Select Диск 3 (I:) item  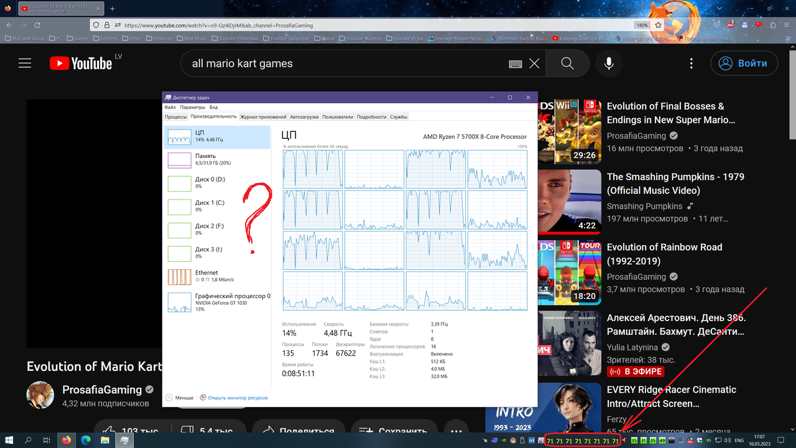coord(217,253)
